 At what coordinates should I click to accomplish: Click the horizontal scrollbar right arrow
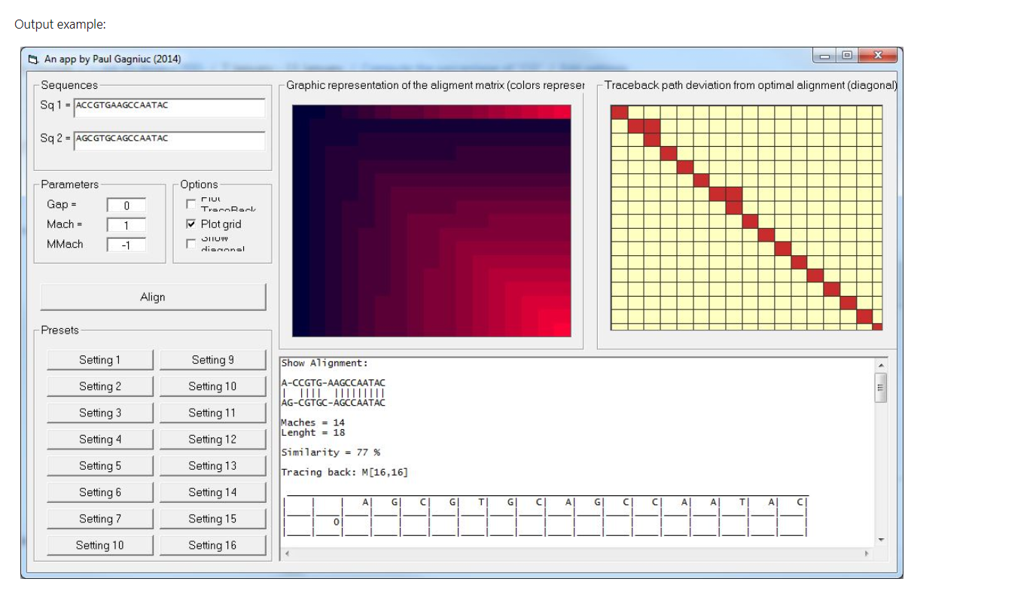point(867,553)
